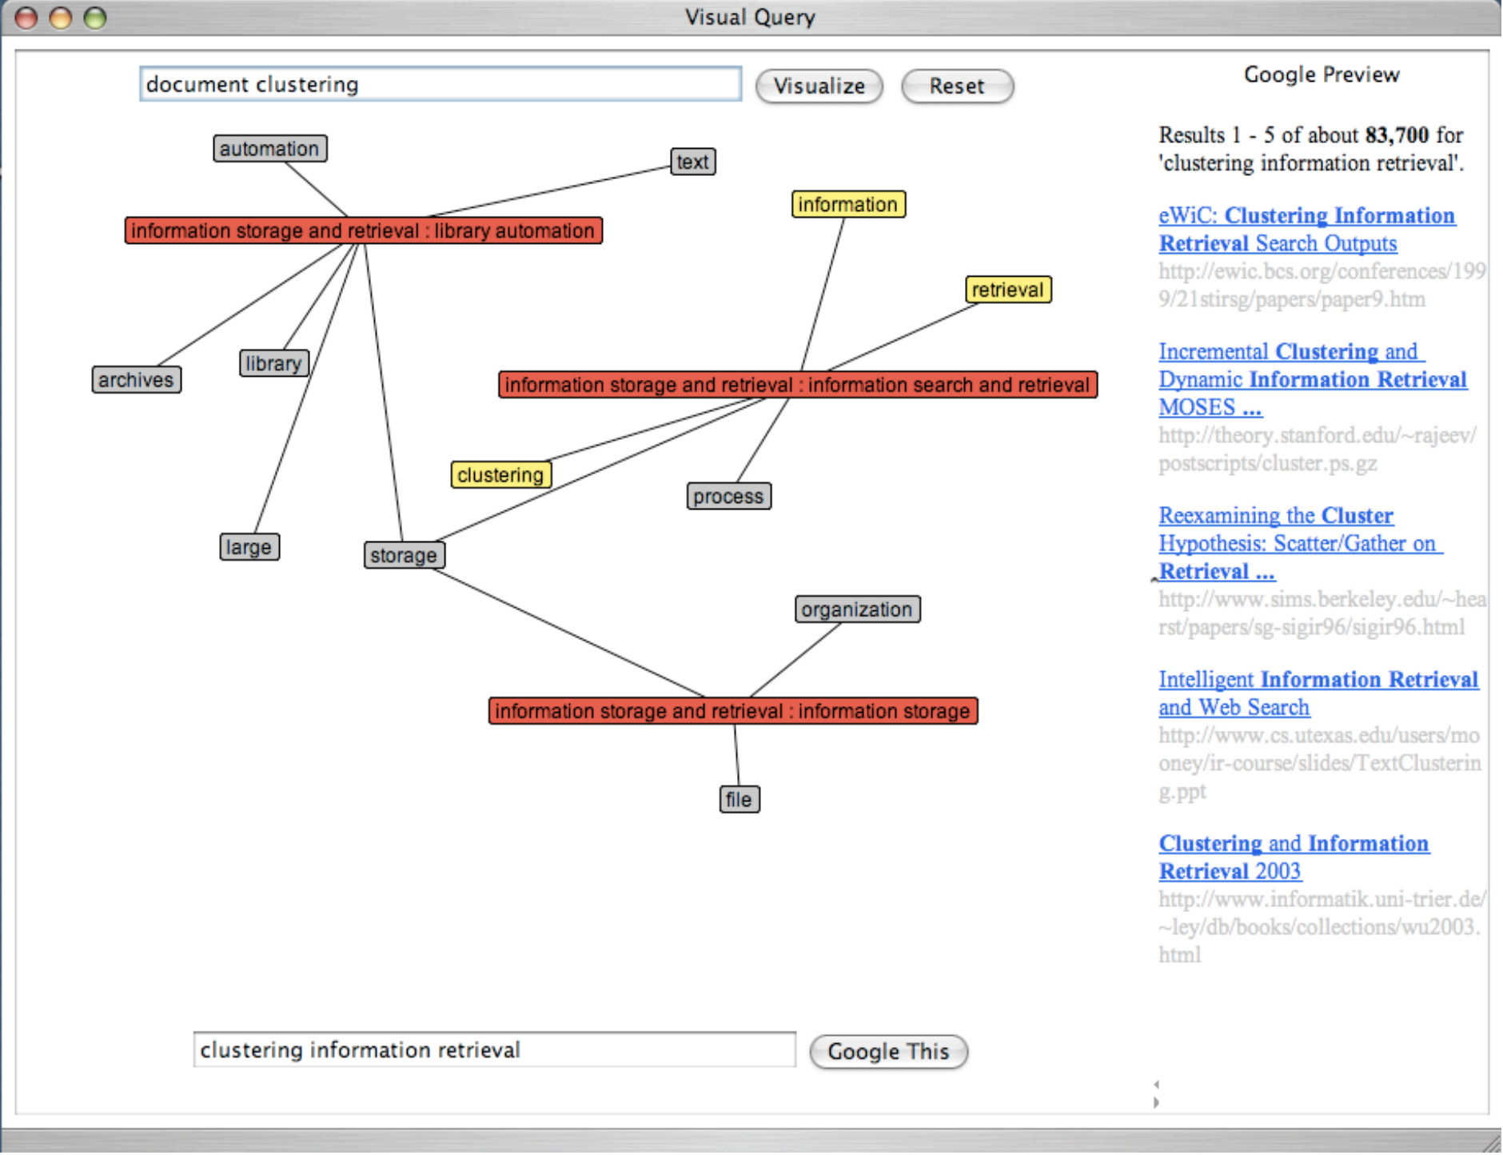
Task: Select the storage node
Action: click(404, 555)
